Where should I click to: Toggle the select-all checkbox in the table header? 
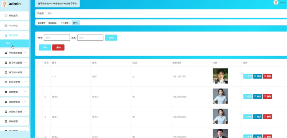[38, 63]
